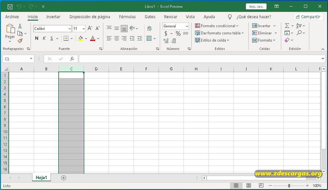The width and height of the screenshot is (328, 190).
Task: Click the Redo arrow icon
Action: tap(31, 7)
